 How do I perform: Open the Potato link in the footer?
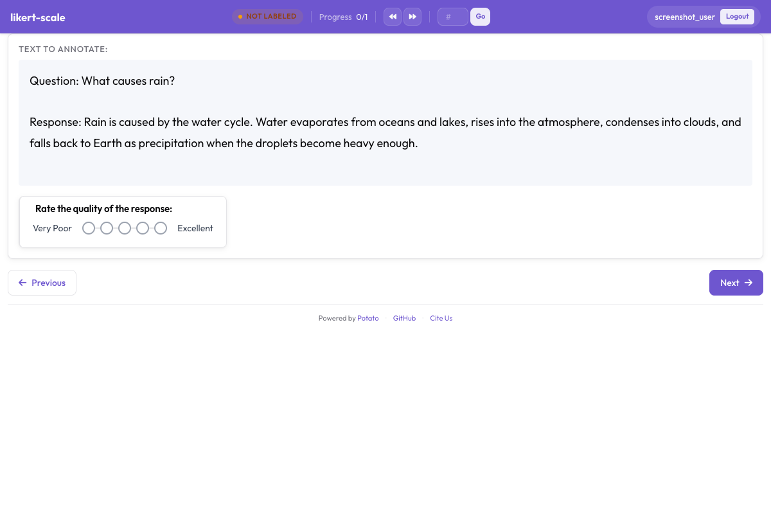[368, 318]
